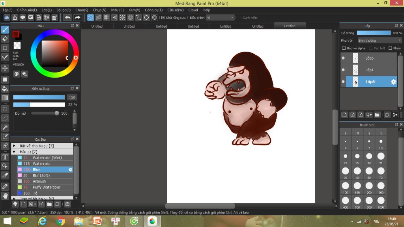
Task: Enable the circle snap guide
Action: 130,17
